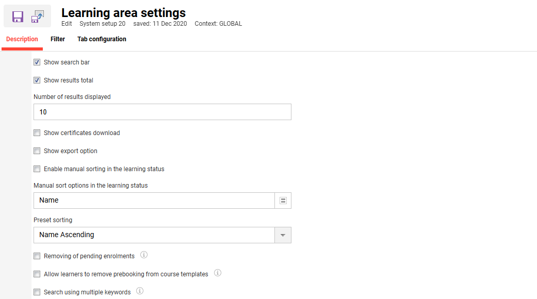Open info tooltip for Removing of pending enrolments
537x299 pixels.
pos(144,254)
